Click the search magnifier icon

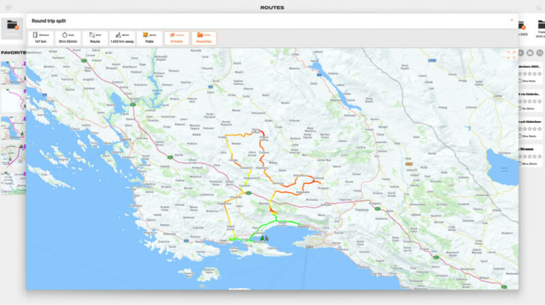[x=538, y=7]
